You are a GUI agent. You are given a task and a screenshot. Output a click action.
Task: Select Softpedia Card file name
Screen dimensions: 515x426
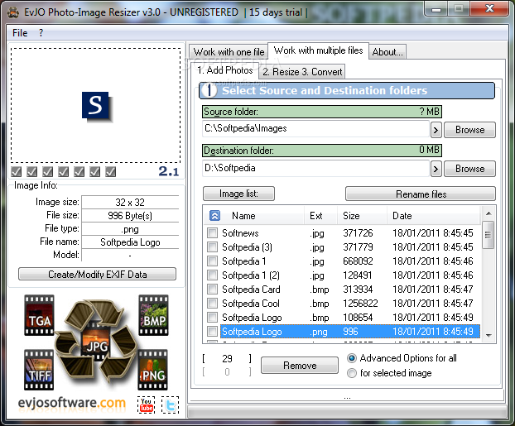tap(251, 290)
